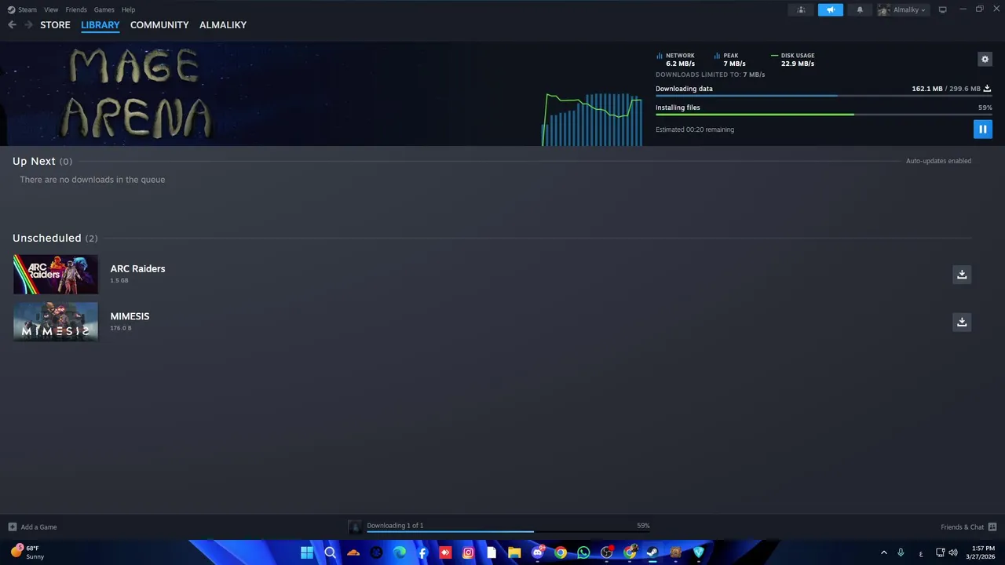Expand the Almaliky account dropdown
Viewport: 1005px width, 565px height.
coord(903,9)
